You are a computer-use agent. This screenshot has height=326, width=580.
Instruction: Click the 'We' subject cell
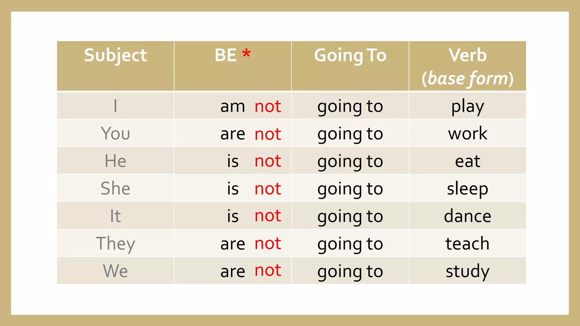[x=116, y=271]
